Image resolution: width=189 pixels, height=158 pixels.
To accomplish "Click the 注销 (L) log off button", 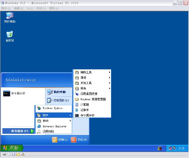I will 60,140.
